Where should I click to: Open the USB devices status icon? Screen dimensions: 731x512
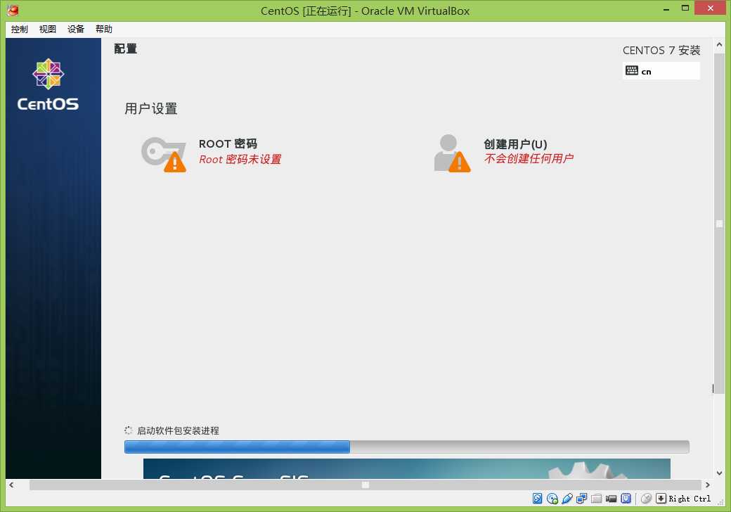click(x=567, y=499)
